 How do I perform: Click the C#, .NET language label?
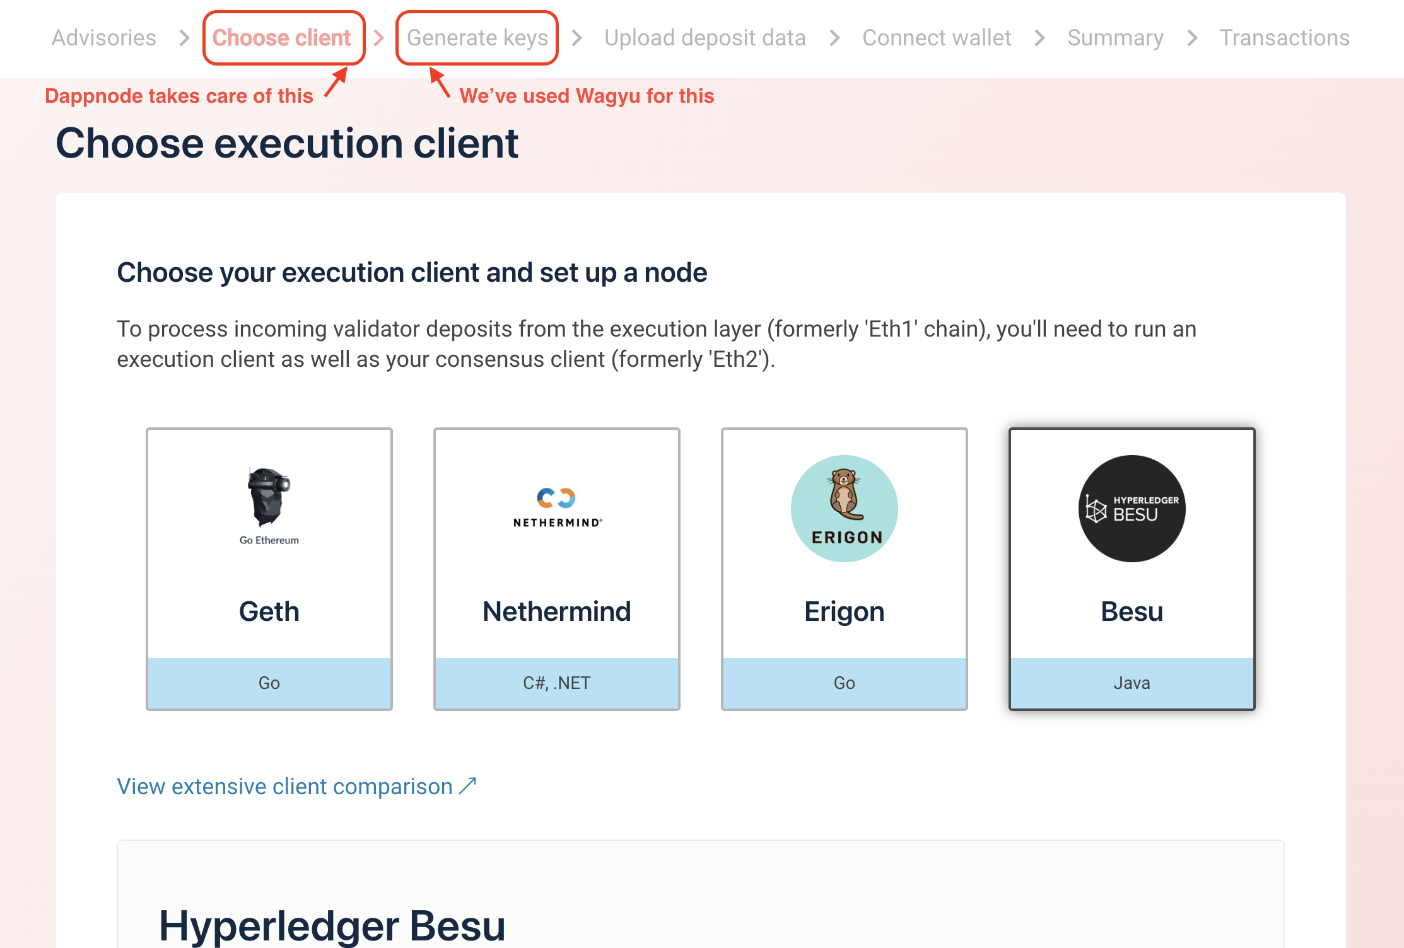(556, 683)
